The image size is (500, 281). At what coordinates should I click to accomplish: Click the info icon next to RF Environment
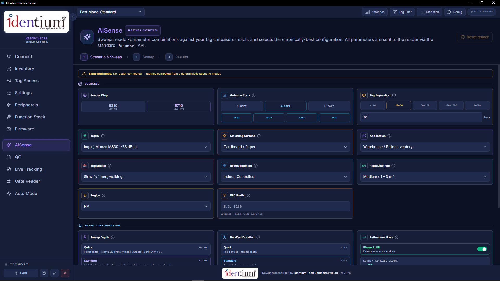[x=256, y=166]
